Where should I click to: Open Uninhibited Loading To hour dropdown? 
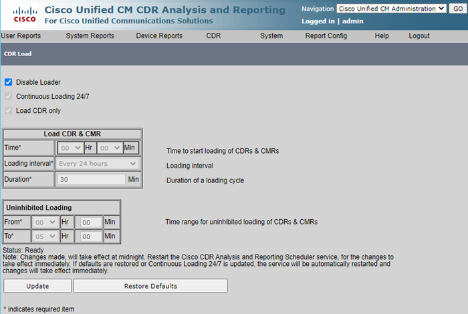pyautogui.click(x=45, y=237)
